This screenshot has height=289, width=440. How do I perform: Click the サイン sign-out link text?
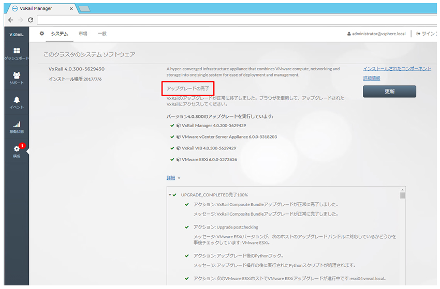[429, 34]
